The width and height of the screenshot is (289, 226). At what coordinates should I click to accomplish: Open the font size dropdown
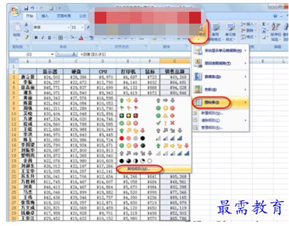point(82,27)
